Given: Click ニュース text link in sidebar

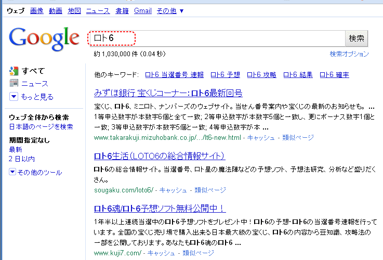Looking at the screenshot, I should click(x=35, y=84).
